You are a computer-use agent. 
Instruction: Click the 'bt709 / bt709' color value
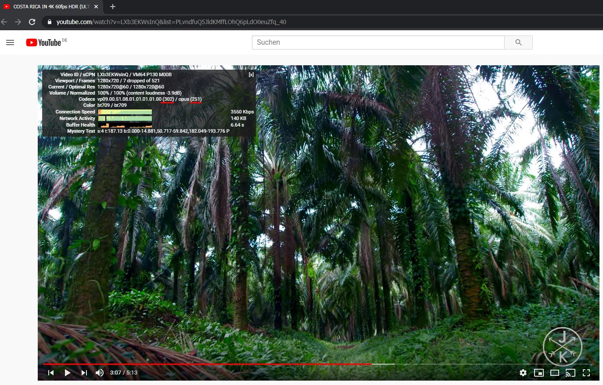112,105
